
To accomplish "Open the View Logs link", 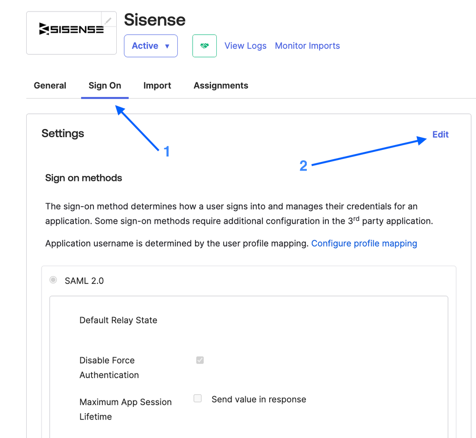I will click(245, 46).
